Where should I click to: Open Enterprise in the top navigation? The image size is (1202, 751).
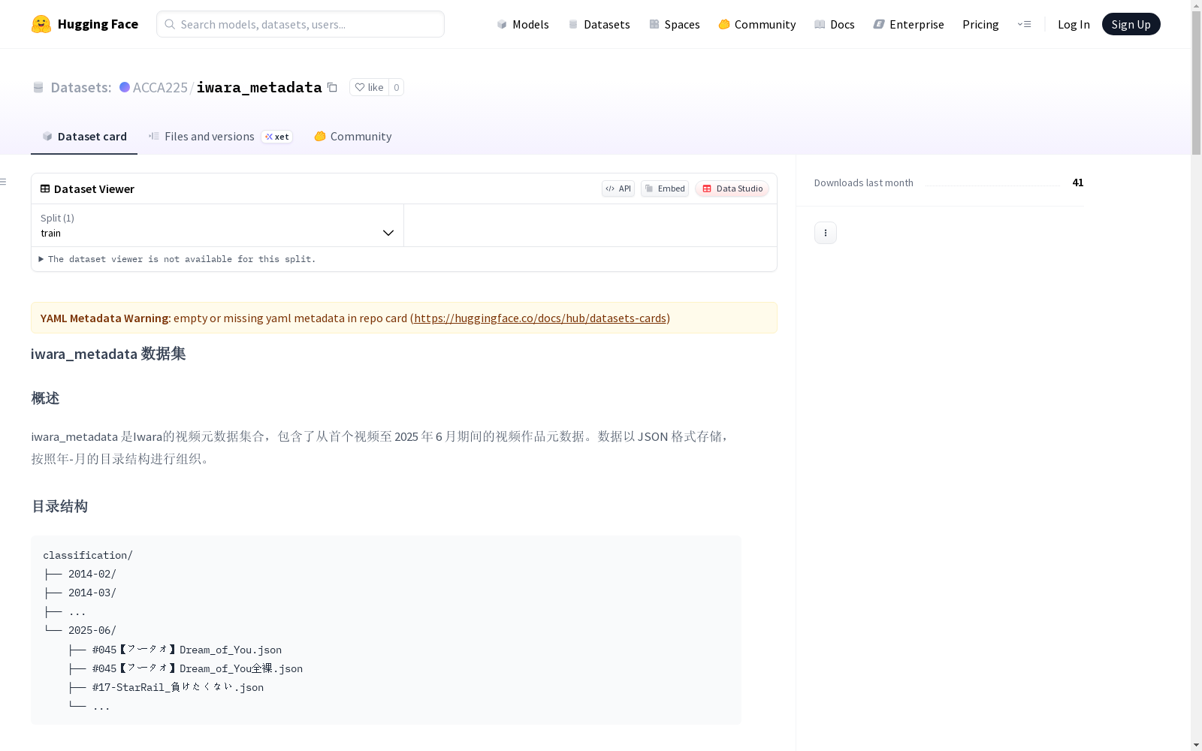[908, 24]
